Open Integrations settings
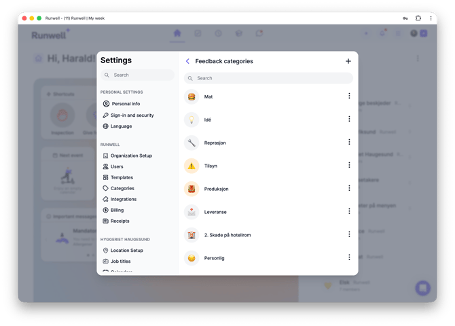Screen dimensions: 455x326 (x=120, y=199)
